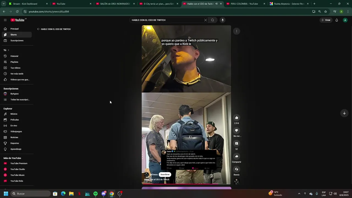Open Playlists in the sidebar
This screenshot has width=352, height=198.
pyautogui.click(x=16, y=62)
